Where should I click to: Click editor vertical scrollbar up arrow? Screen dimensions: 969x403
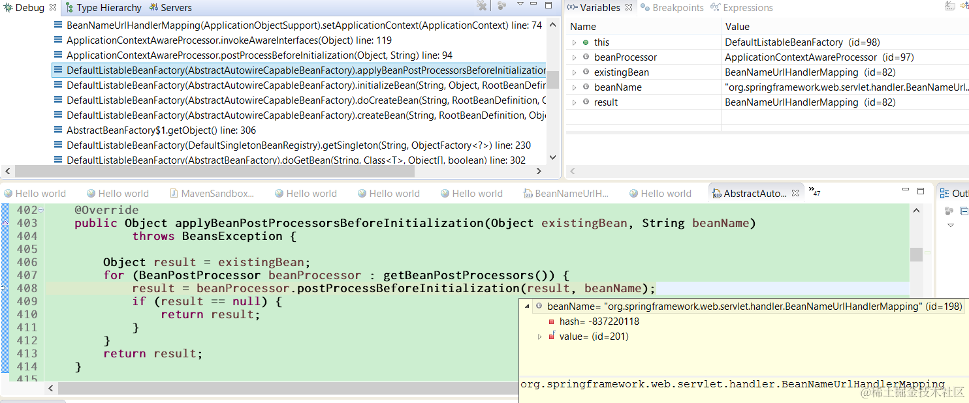917,210
